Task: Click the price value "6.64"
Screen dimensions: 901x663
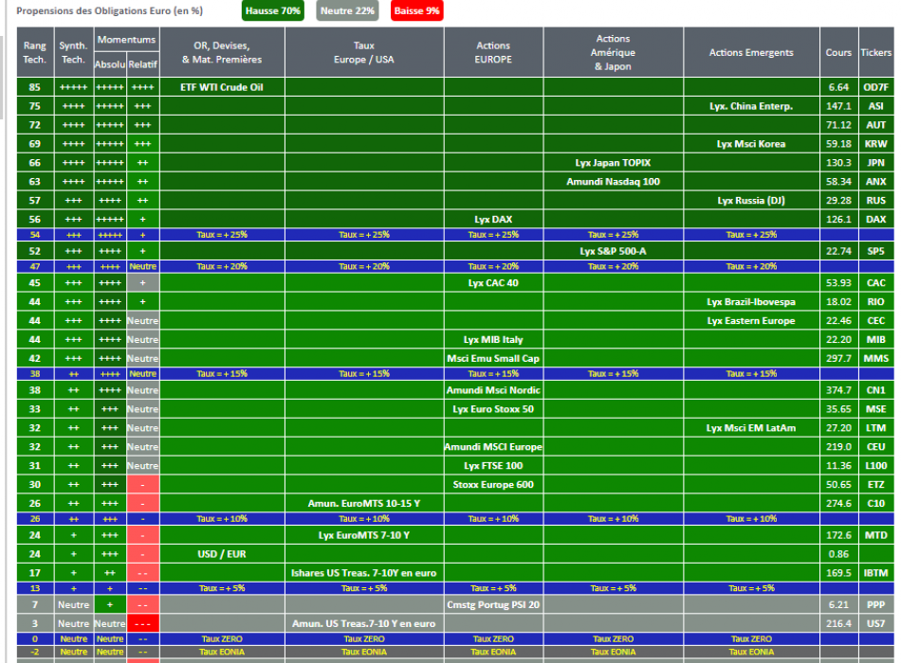Action: coord(839,87)
